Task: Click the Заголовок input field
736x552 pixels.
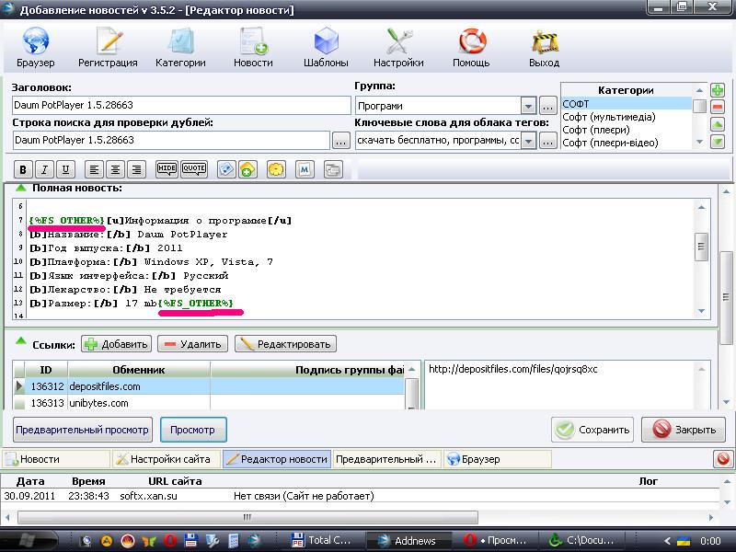Action: coord(181,105)
